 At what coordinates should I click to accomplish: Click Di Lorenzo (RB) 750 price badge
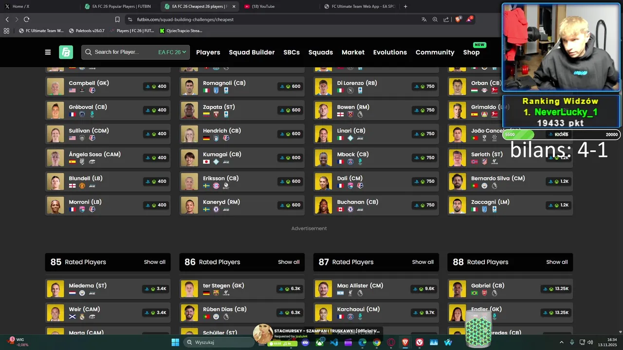pyautogui.click(x=424, y=87)
